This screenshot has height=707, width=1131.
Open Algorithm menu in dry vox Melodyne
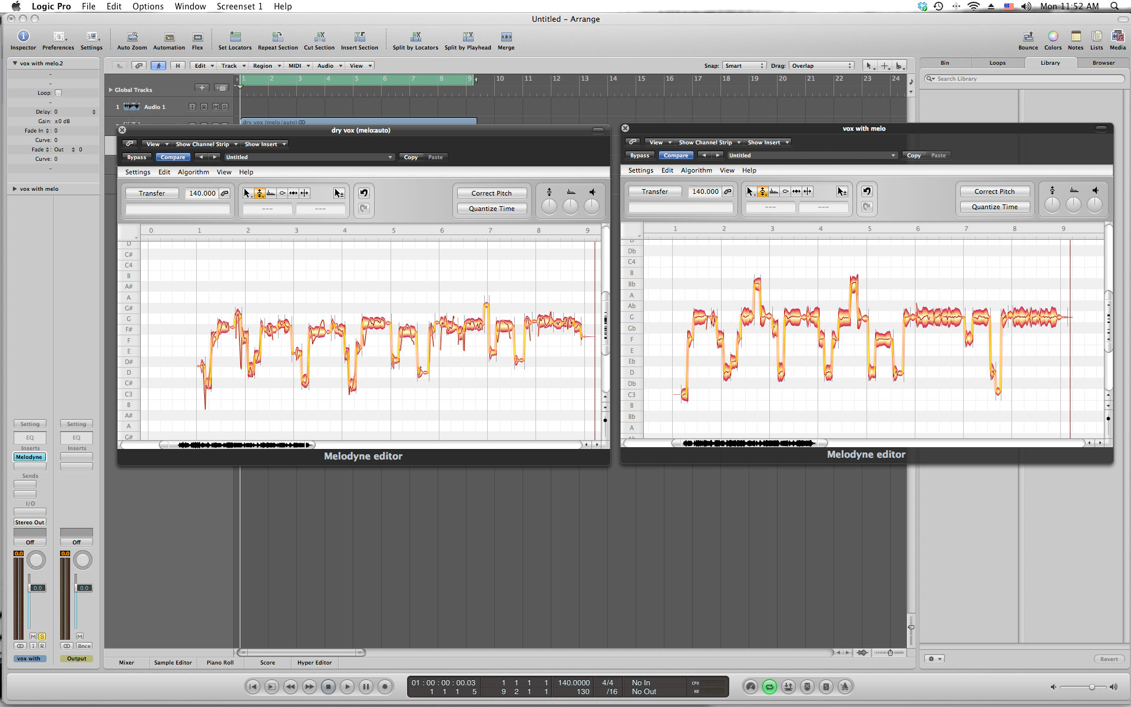193,172
